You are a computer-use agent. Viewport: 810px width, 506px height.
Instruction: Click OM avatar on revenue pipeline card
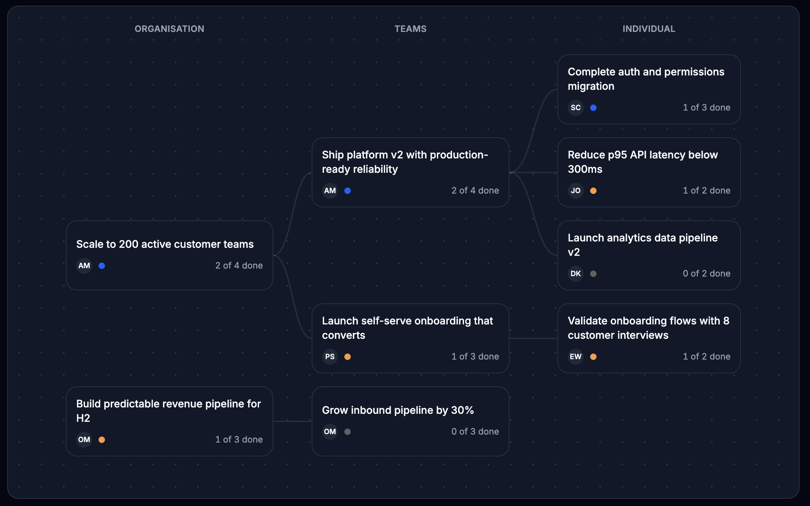coord(84,440)
